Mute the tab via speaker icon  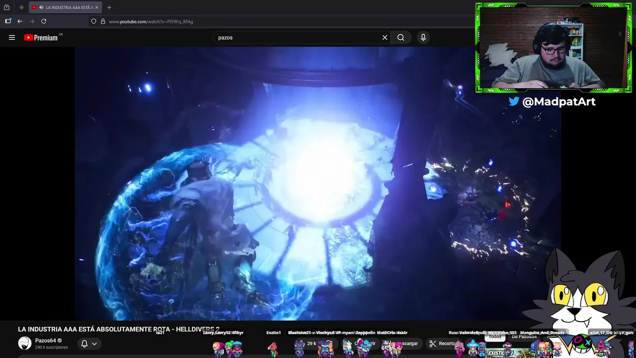(41, 7)
